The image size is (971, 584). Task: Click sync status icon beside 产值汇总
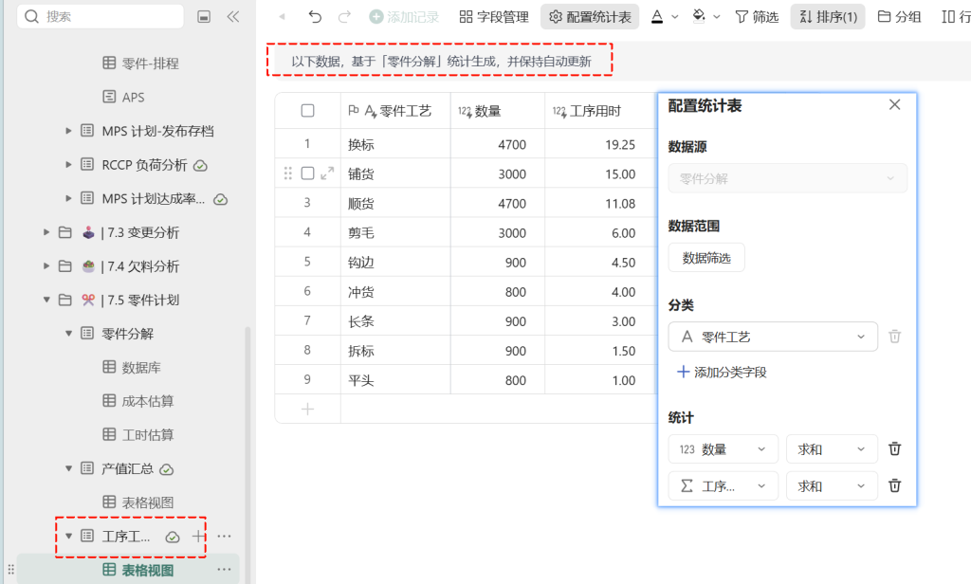[x=167, y=469]
